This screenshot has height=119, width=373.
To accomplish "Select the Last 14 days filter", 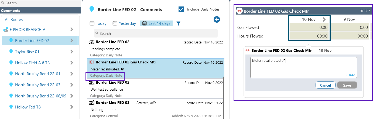I will (x=156, y=23).
